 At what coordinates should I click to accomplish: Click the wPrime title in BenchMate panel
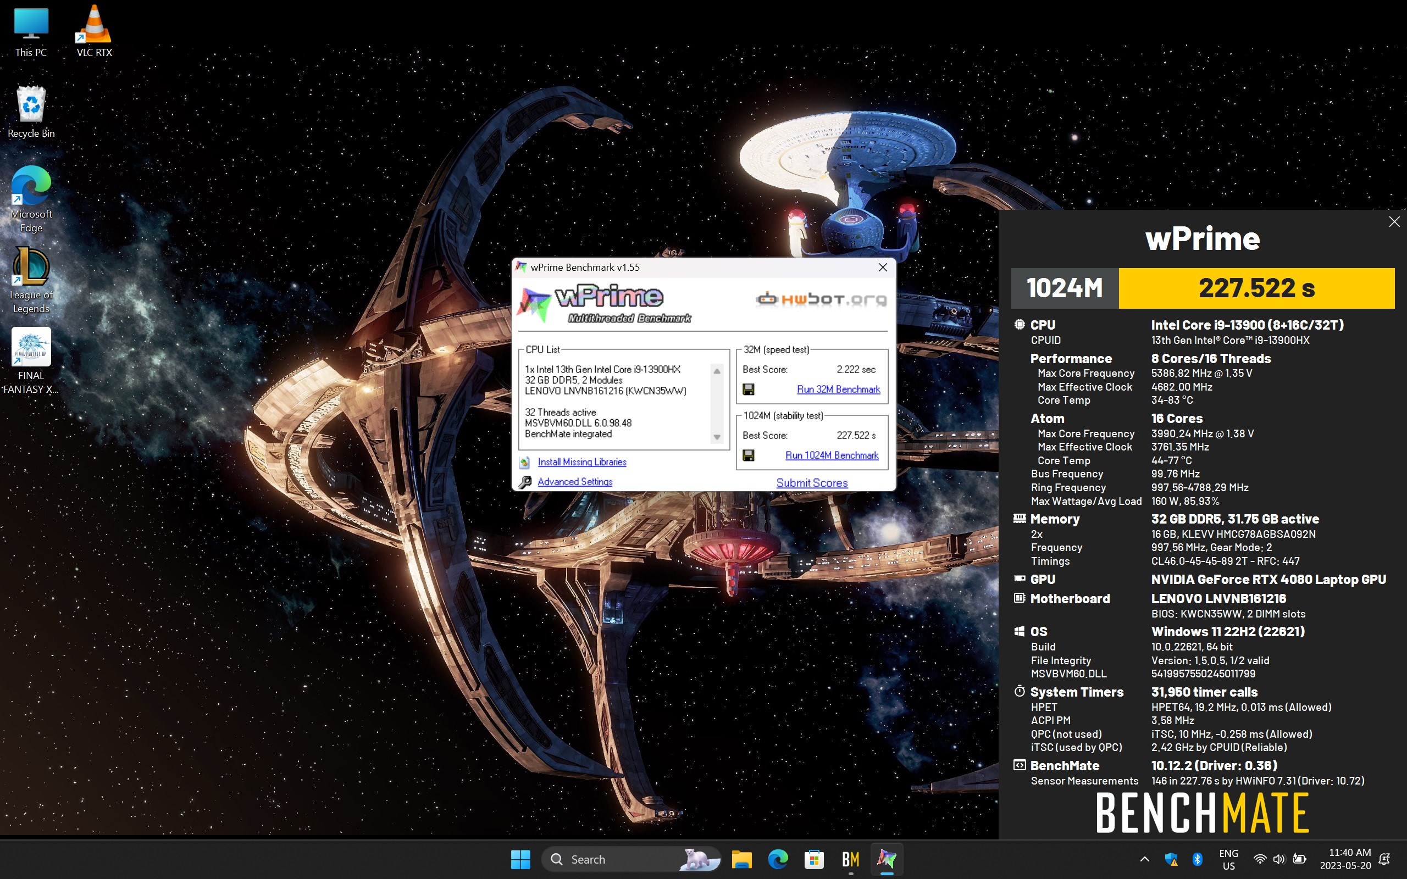point(1203,238)
